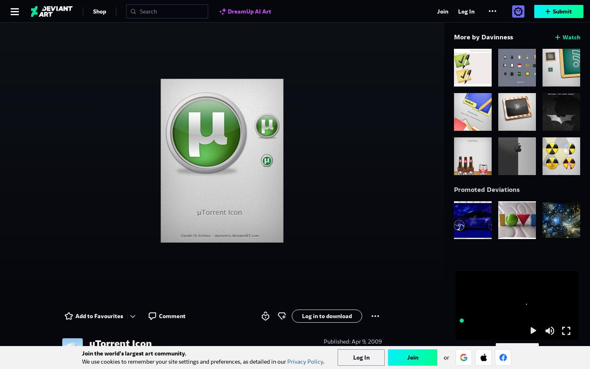
Task: Open the Duff Beer bottles thumbnail
Action: (473, 156)
